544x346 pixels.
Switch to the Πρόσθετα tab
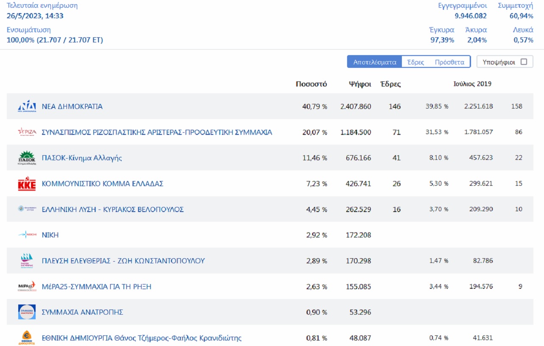point(449,62)
